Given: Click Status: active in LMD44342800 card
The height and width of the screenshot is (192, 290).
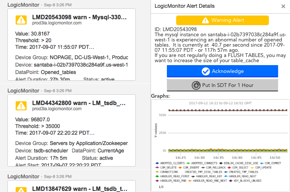Looking at the screenshot, I should click(x=98, y=158).
